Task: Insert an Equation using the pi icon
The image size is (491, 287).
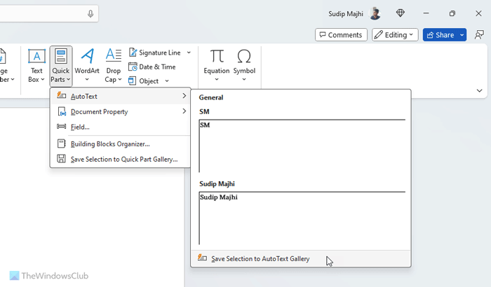Action: click(x=217, y=57)
